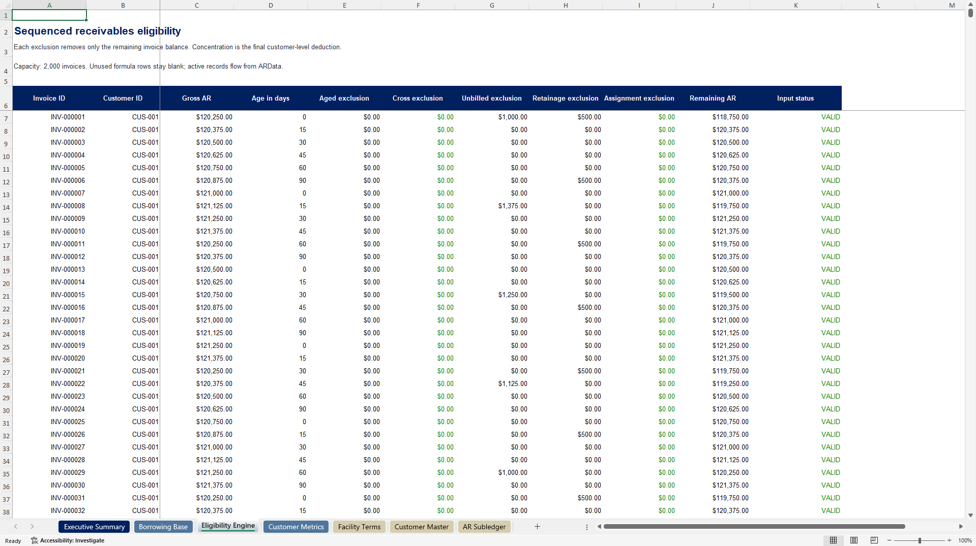Screen dimensions: 976x546
Task: Click the horizontal scrollbar thumb
Action: pyautogui.click(x=754, y=527)
